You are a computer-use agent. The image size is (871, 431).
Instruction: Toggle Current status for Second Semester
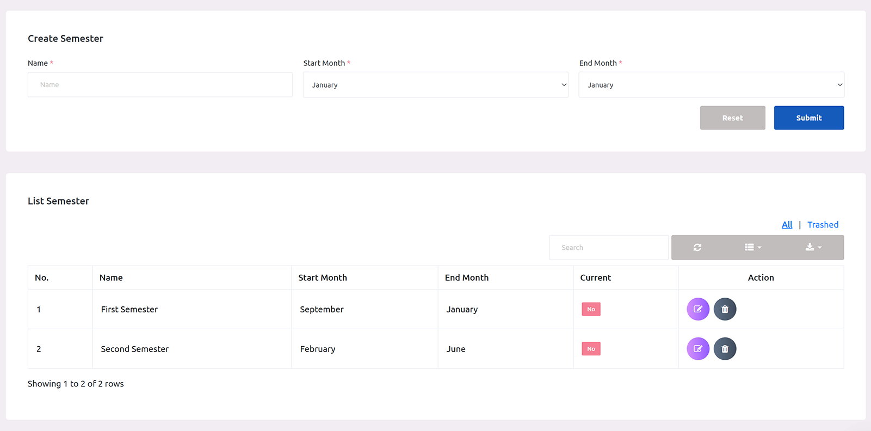pyautogui.click(x=591, y=349)
